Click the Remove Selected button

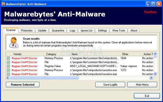point(23,85)
